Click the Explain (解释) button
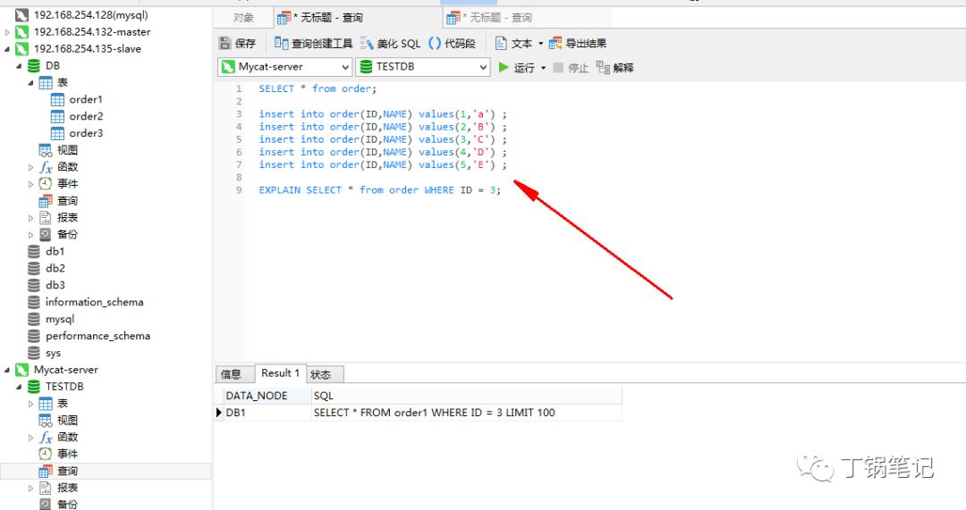This screenshot has height=510, width=966. (x=614, y=67)
